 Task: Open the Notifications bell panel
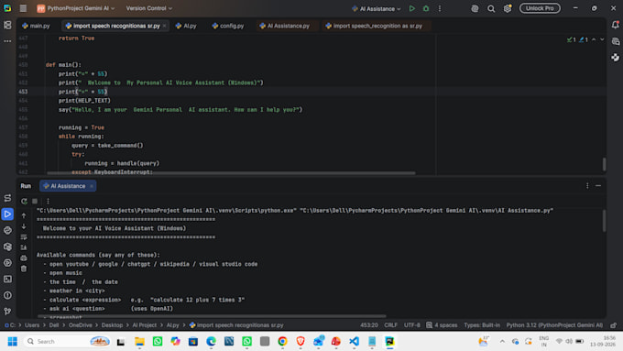pos(616,25)
